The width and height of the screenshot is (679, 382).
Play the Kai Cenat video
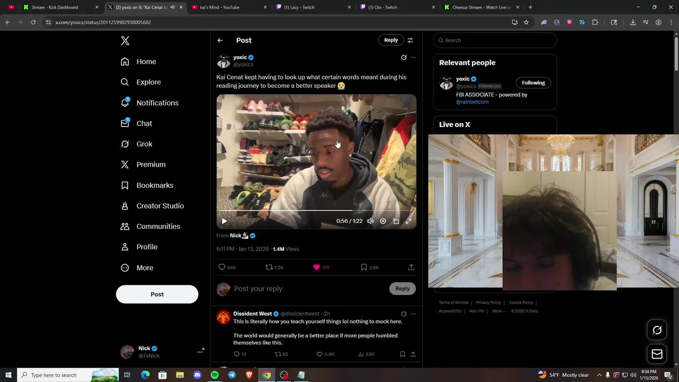point(224,221)
